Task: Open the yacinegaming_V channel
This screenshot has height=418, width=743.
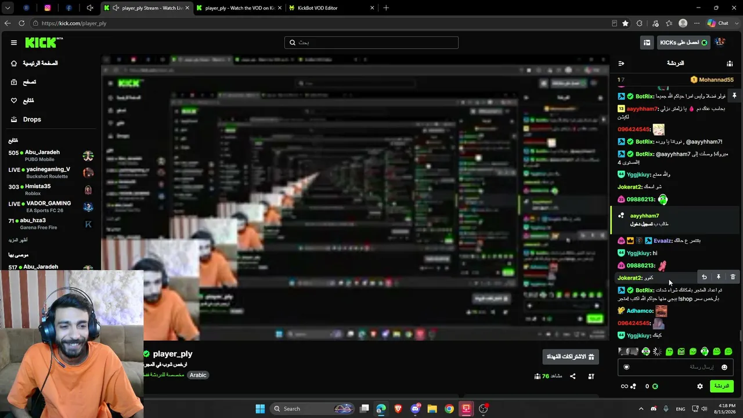Action: click(51, 172)
